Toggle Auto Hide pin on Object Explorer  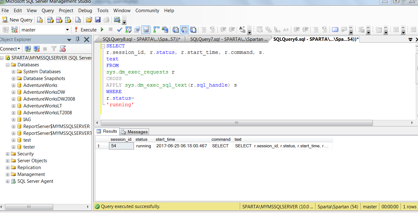(78, 40)
